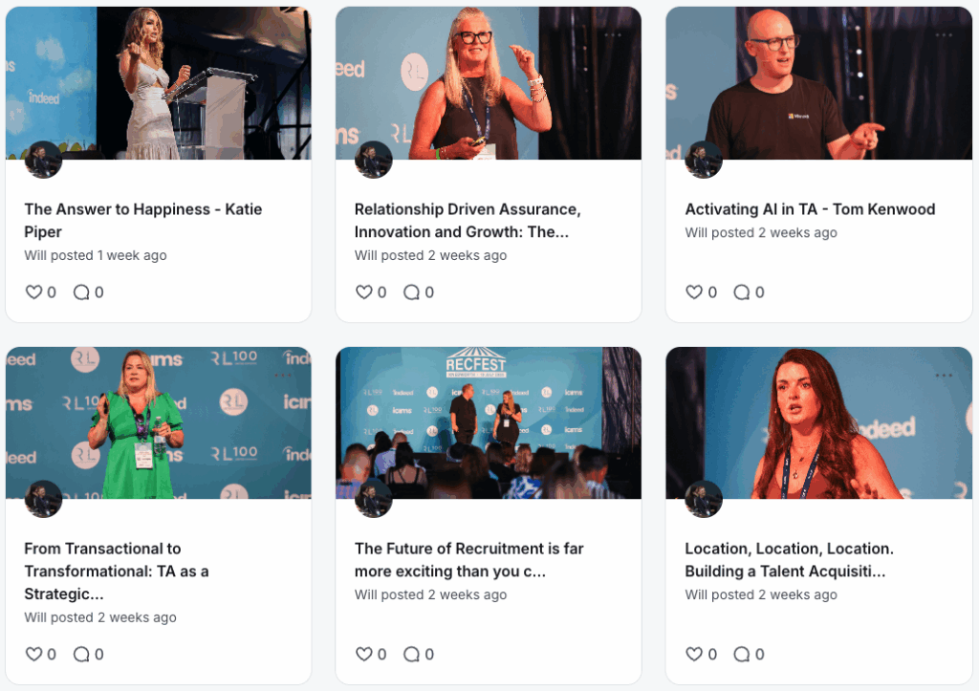Open three-dot menu on Relationship Driven Assurance card
The image size is (979, 691).
click(613, 35)
